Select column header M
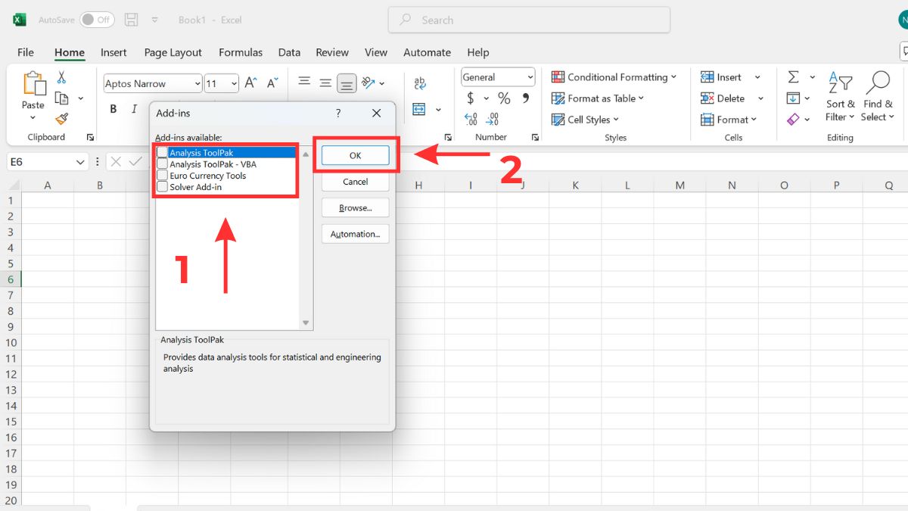This screenshot has height=511, width=908. [x=679, y=185]
